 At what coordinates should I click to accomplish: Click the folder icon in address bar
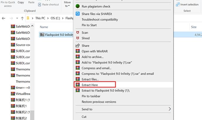(28, 18)
